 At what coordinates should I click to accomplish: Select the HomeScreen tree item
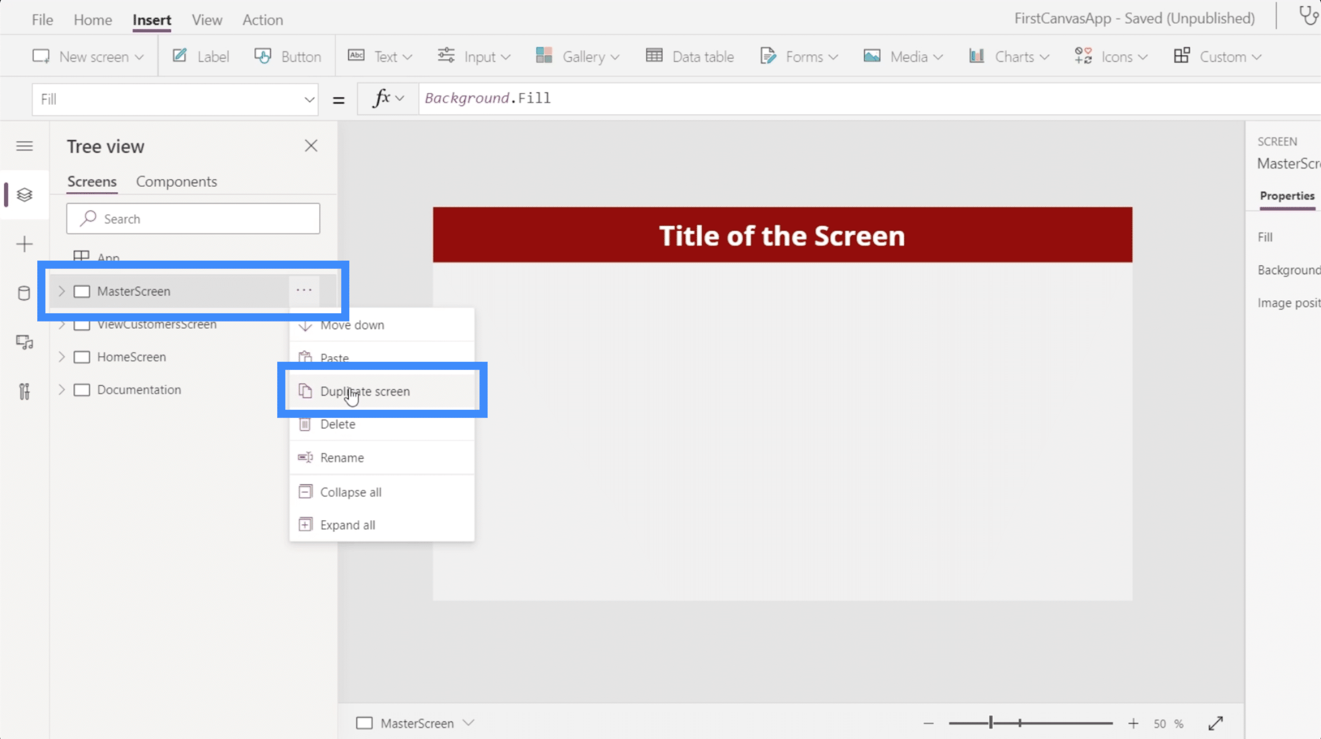(193, 357)
